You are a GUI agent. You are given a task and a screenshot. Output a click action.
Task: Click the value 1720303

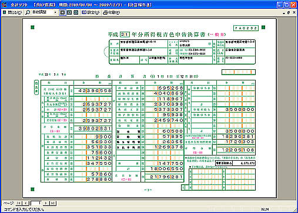240,141
